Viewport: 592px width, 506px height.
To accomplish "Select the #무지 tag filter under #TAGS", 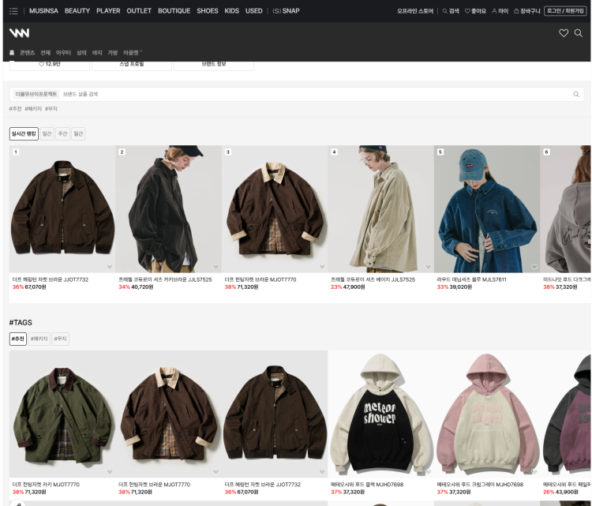I will coord(61,339).
